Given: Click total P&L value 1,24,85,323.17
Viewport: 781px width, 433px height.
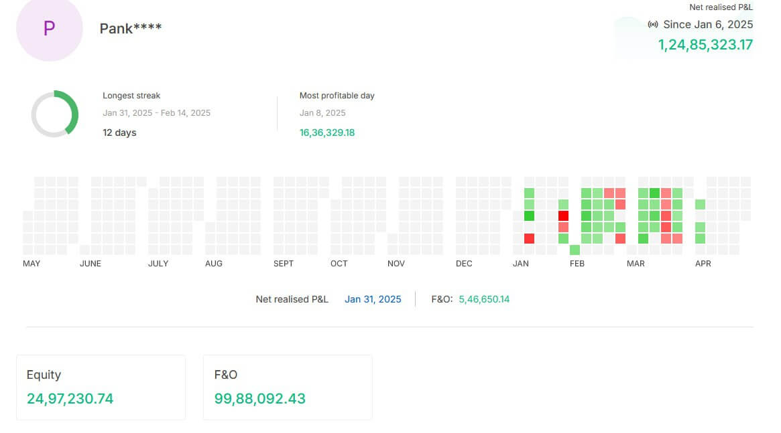Looking at the screenshot, I should click(705, 45).
